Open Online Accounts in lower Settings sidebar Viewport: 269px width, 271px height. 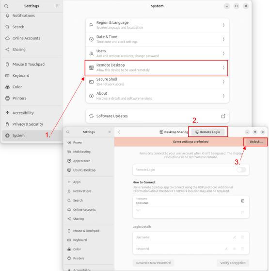(89, 210)
